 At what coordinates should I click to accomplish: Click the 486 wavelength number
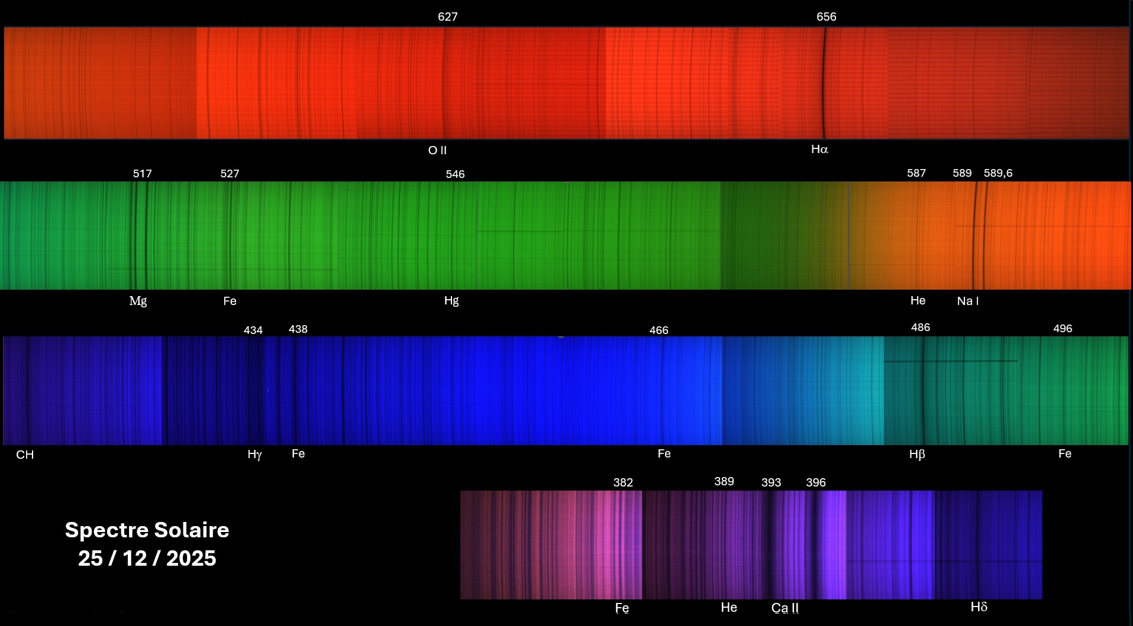(921, 327)
